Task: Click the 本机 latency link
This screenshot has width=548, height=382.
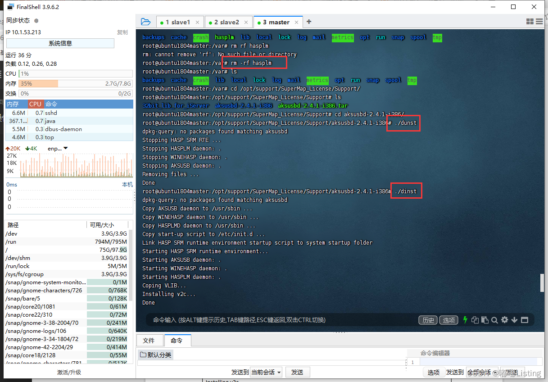Action: tap(127, 185)
